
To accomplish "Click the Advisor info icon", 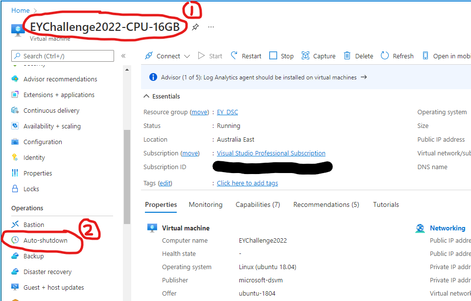I will (x=153, y=77).
